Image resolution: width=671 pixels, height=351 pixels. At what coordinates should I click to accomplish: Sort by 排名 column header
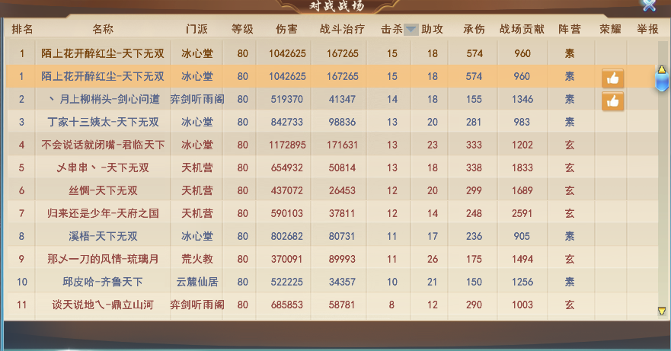pos(22,29)
